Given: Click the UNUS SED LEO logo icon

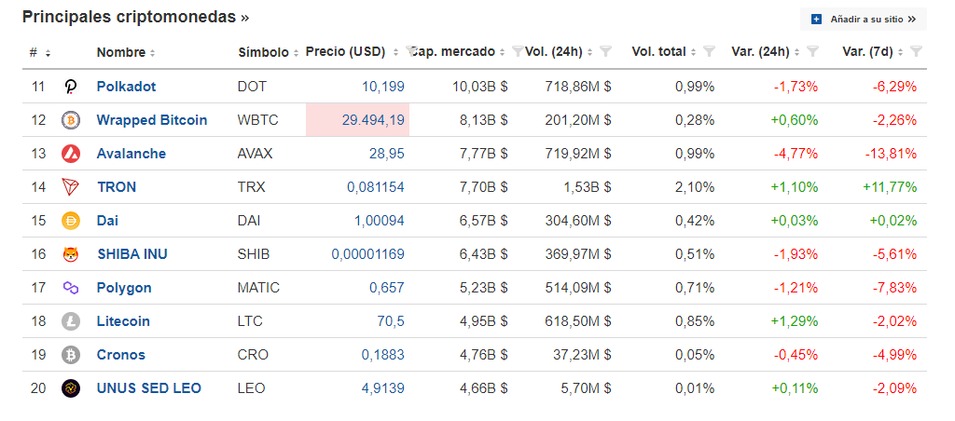Looking at the screenshot, I should pyautogui.click(x=71, y=388).
